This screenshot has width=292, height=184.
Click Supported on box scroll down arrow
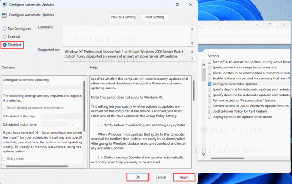pyautogui.click(x=192, y=58)
